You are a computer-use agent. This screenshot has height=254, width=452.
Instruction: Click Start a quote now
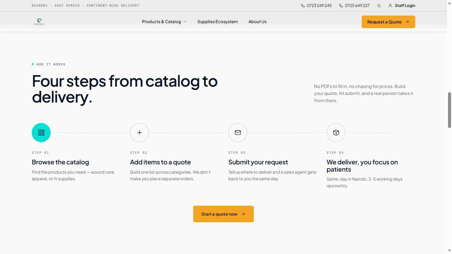click(223, 214)
